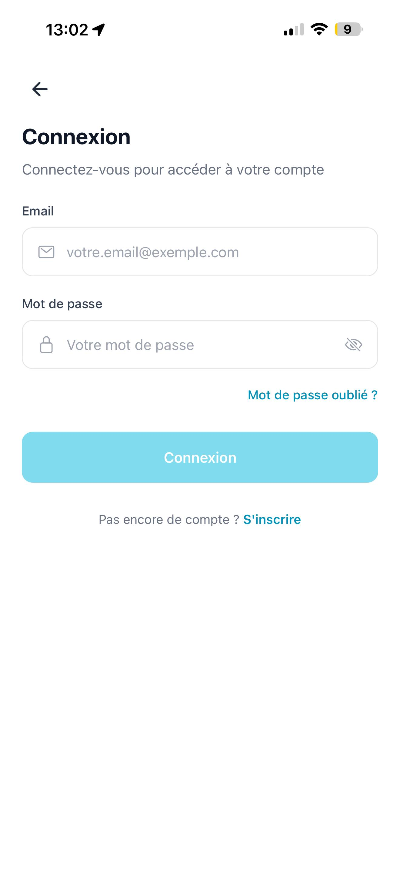Focus the password input field
Image resolution: width=400 pixels, height=869 pixels.
pyautogui.click(x=200, y=345)
